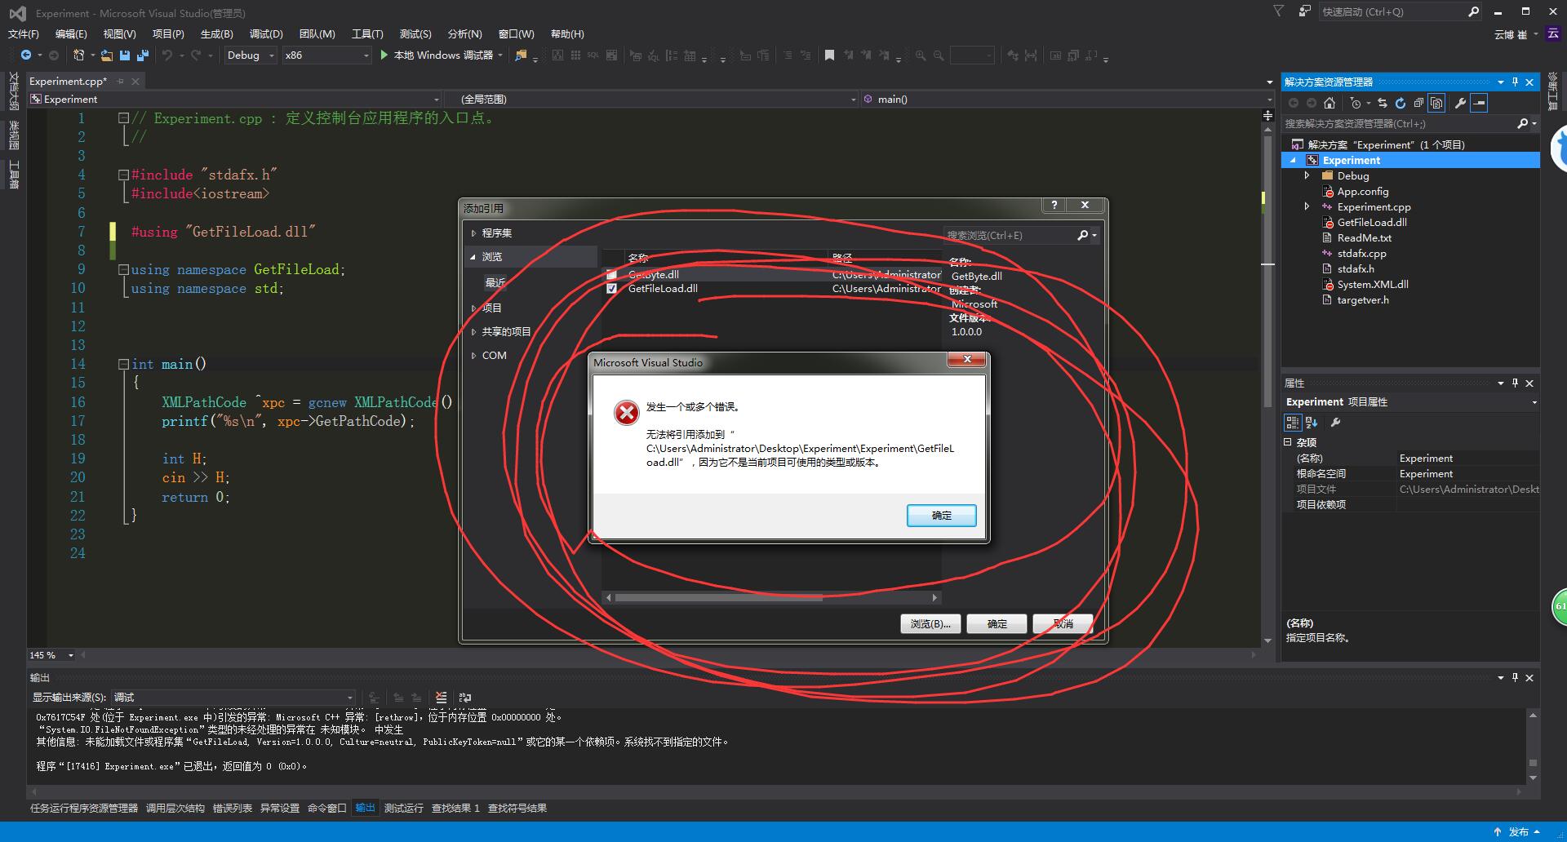Click Alphabetical sort icon in Properties panel

[1312, 423]
